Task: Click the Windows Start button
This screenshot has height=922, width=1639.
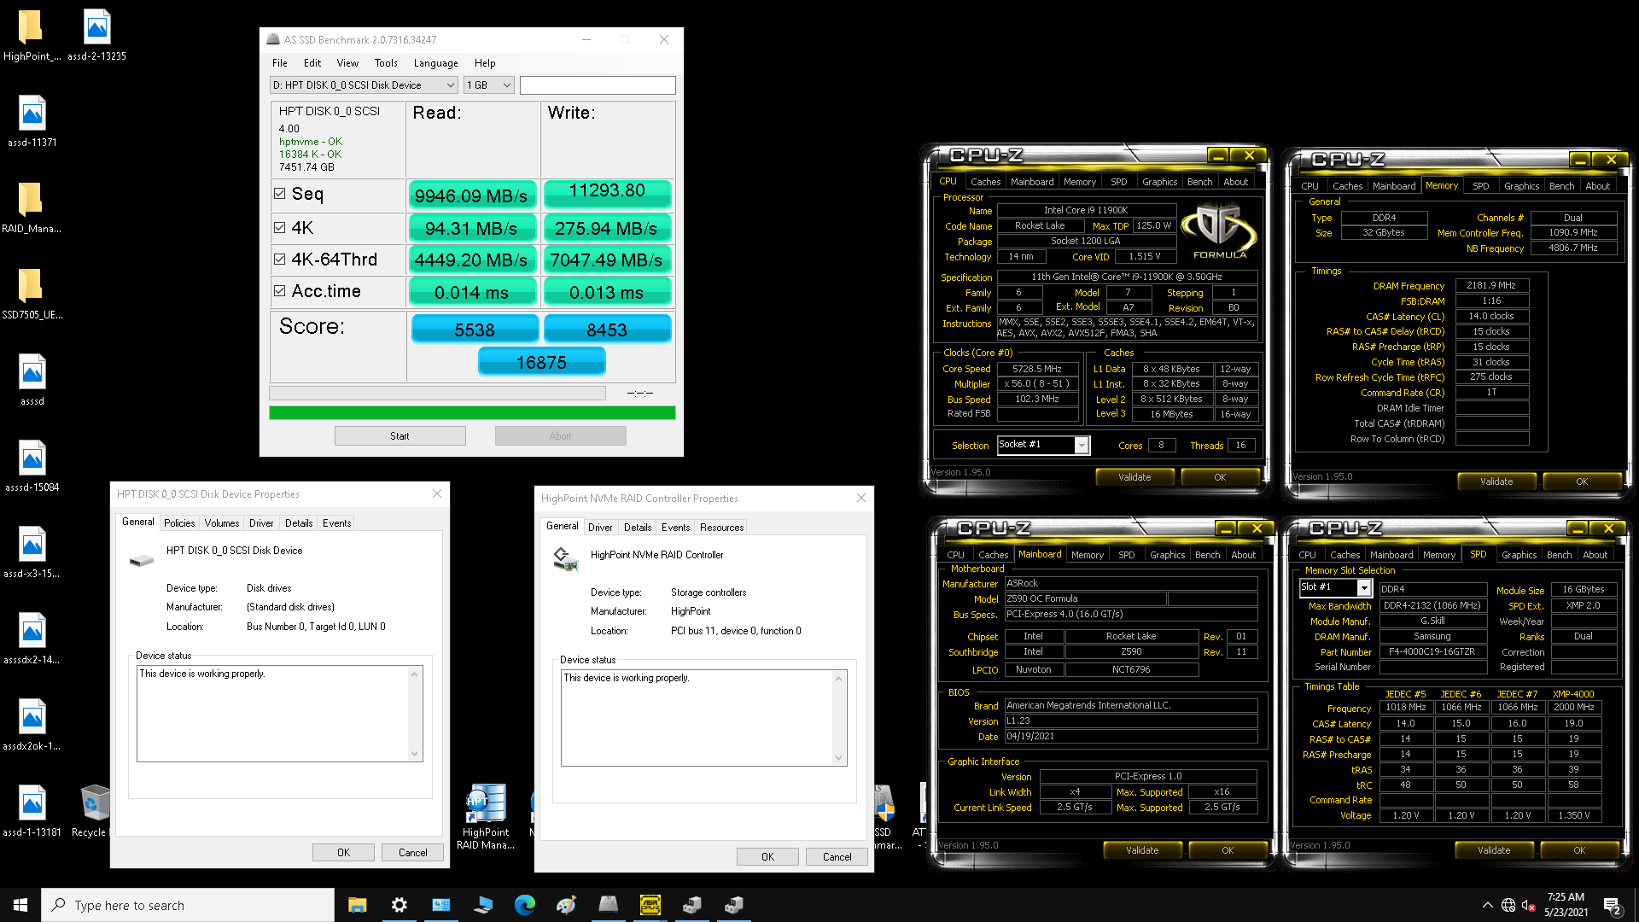Action: [20, 905]
